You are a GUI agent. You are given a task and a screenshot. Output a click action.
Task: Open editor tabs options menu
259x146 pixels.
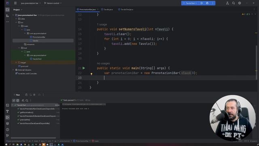point(254,9)
